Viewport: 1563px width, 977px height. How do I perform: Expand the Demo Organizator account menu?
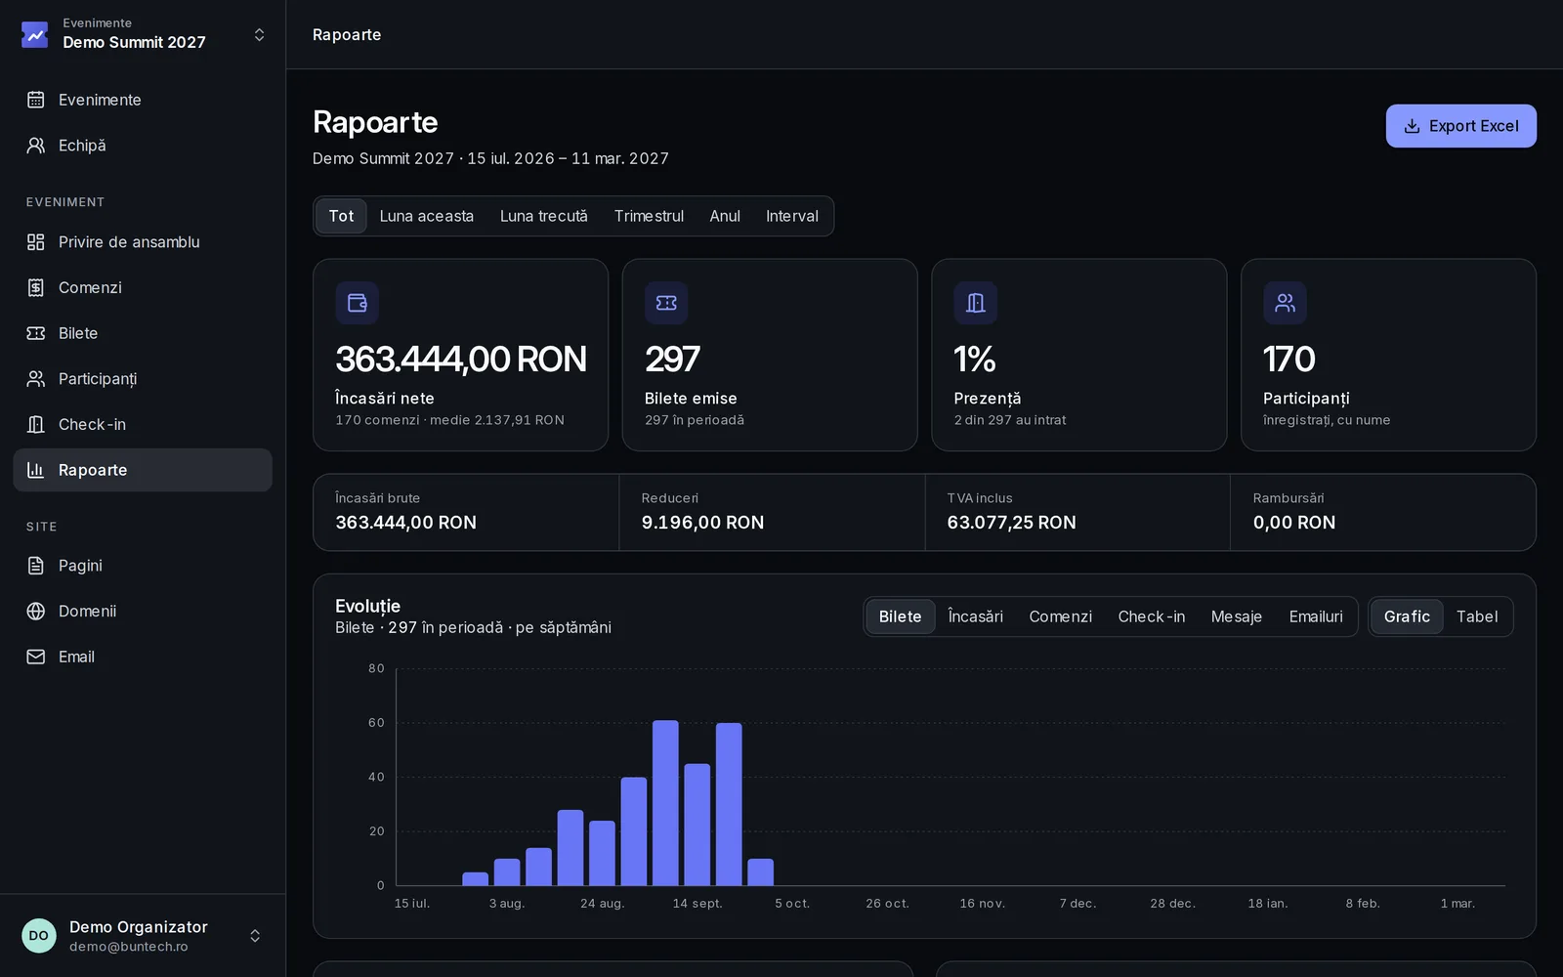143,936
